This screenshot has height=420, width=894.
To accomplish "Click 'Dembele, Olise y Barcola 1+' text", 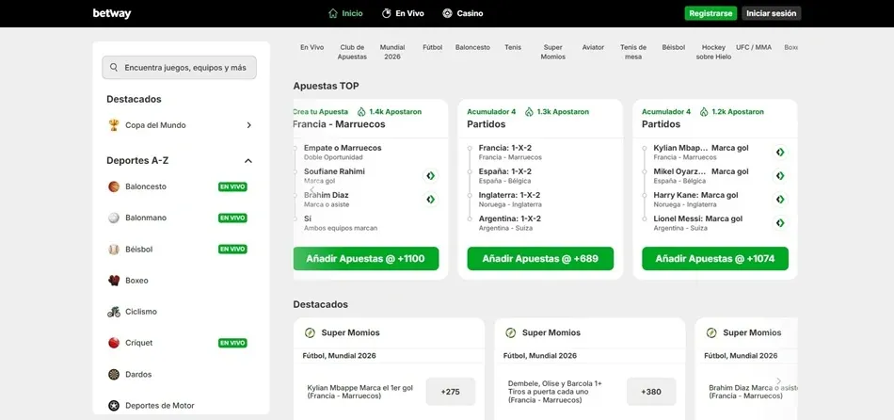I will click(x=555, y=383).
